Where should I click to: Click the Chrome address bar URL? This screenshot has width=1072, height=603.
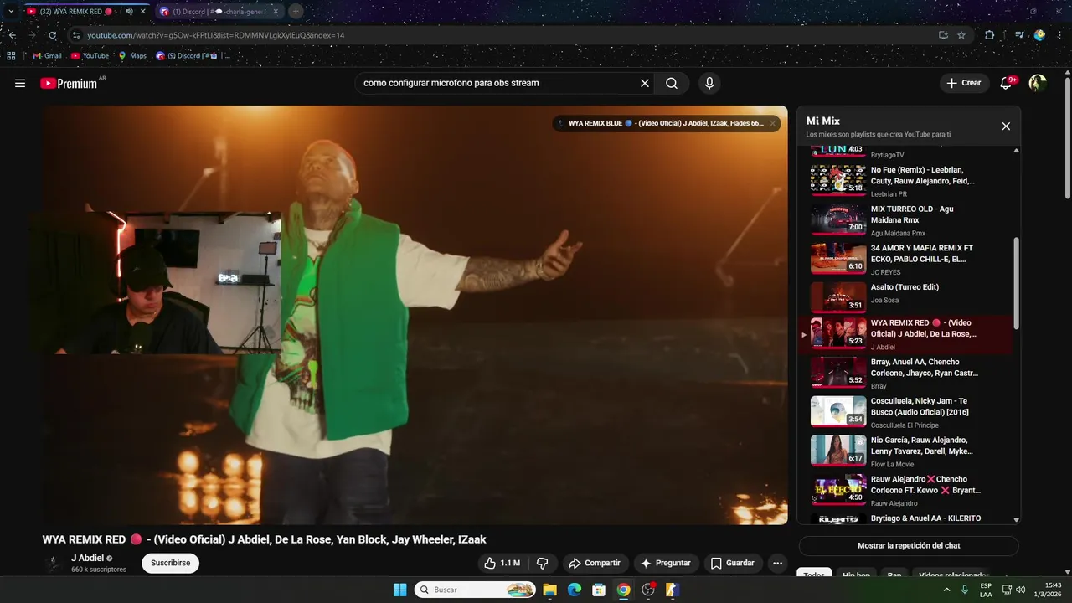pyautogui.click(x=216, y=35)
